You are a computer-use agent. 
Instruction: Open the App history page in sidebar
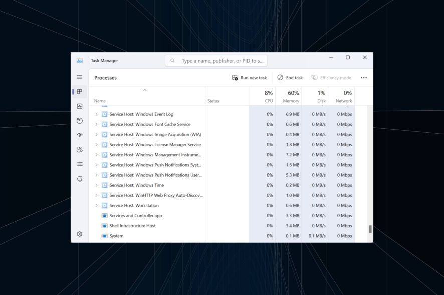point(80,121)
